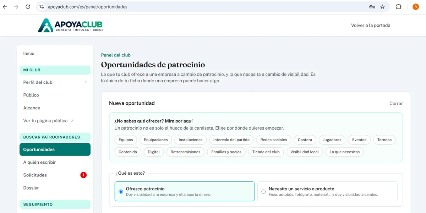Choose the Jugadores chip
426x213 pixels.
[x=332, y=140]
